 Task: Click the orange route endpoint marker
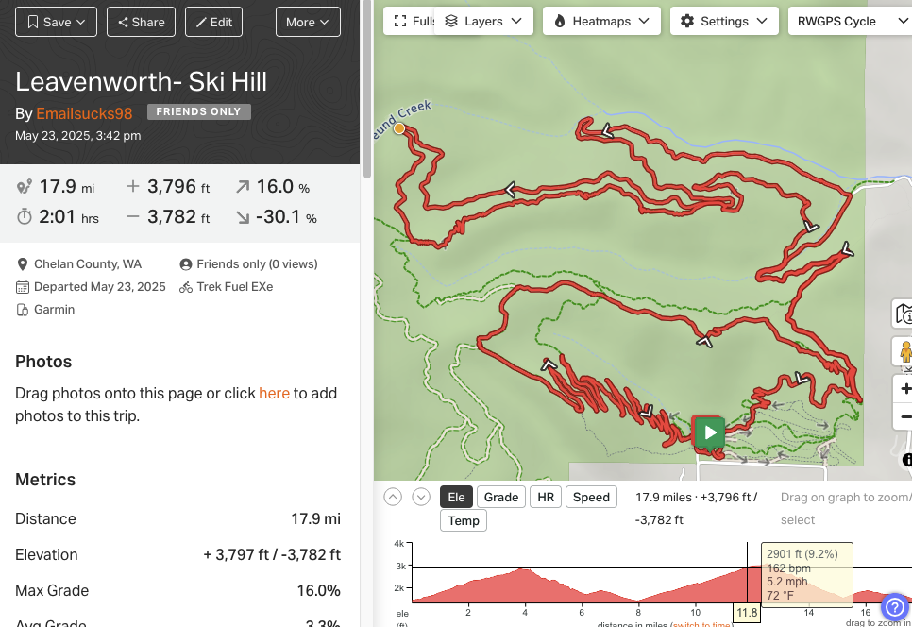pyautogui.click(x=399, y=128)
